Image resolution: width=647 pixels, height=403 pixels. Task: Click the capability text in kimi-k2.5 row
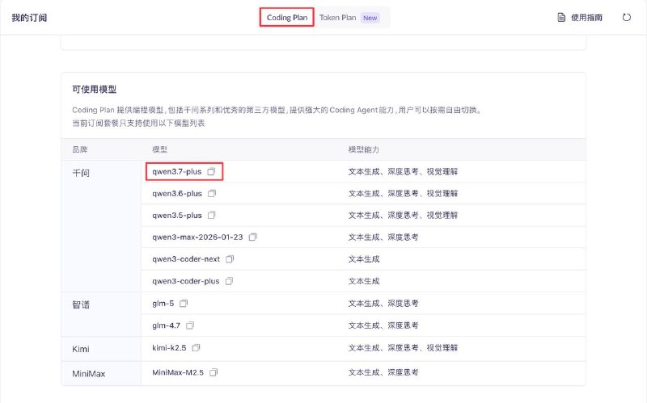point(403,348)
